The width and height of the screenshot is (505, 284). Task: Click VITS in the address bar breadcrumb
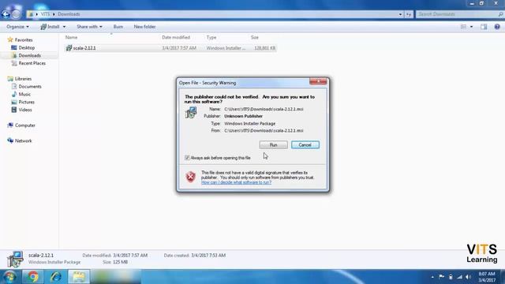(x=45, y=14)
